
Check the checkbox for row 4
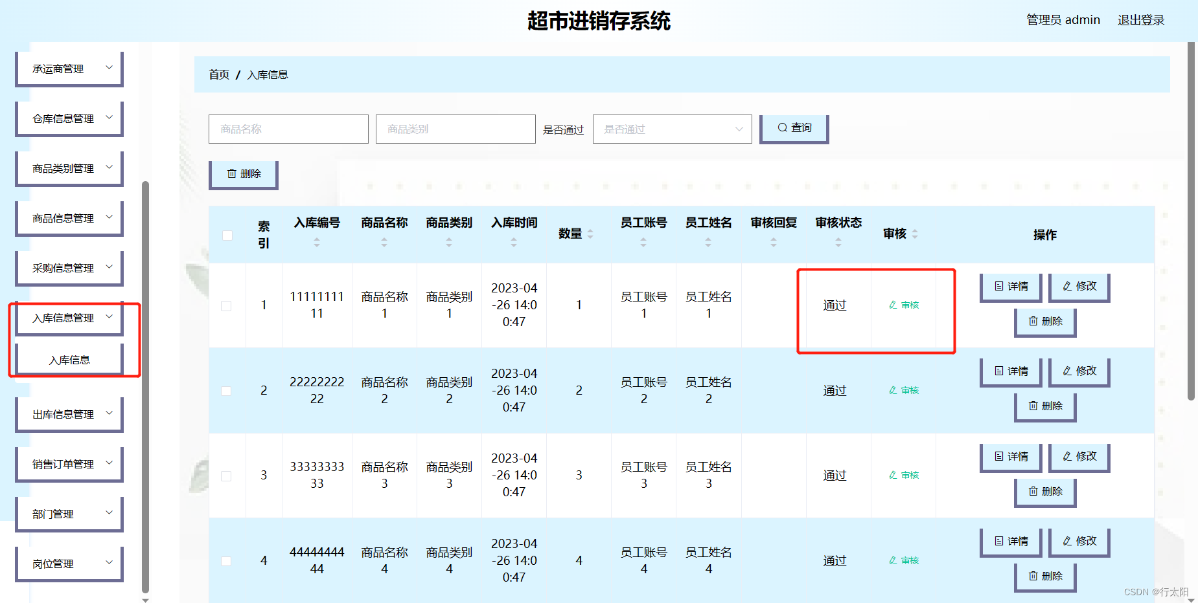[226, 561]
